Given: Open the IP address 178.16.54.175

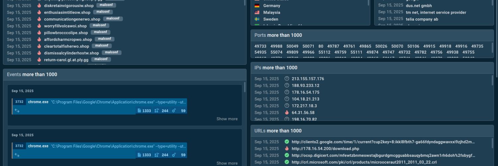Looking at the screenshot, I should [x=305, y=92].
